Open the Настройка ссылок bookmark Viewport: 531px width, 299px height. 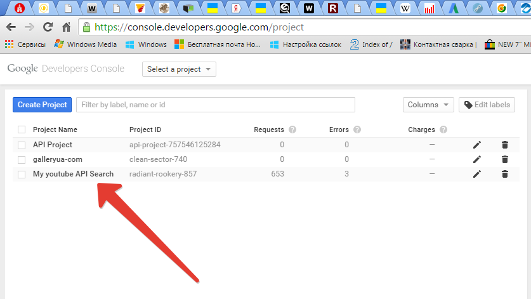[305, 44]
